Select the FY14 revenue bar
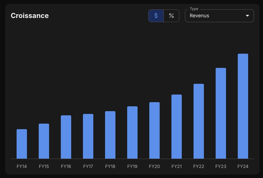Screen dimensions: 263x178 click(22, 144)
